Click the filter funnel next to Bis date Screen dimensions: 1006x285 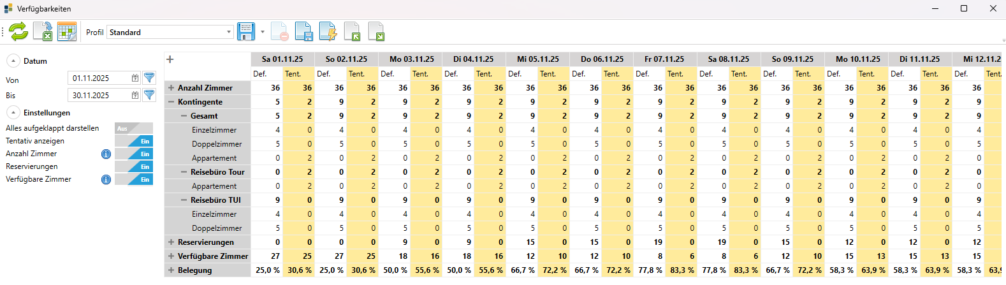(x=149, y=95)
